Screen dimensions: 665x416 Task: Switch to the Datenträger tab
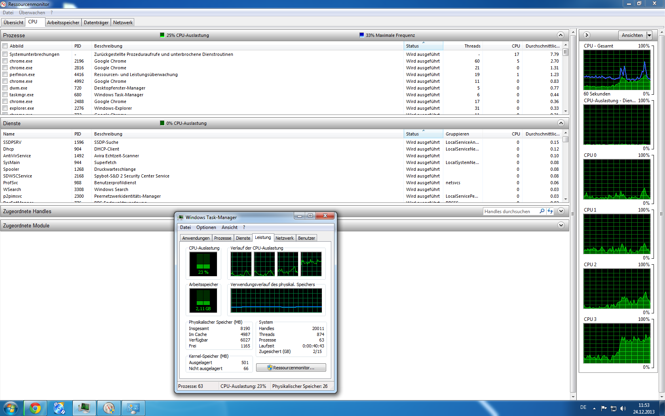[x=96, y=23]
